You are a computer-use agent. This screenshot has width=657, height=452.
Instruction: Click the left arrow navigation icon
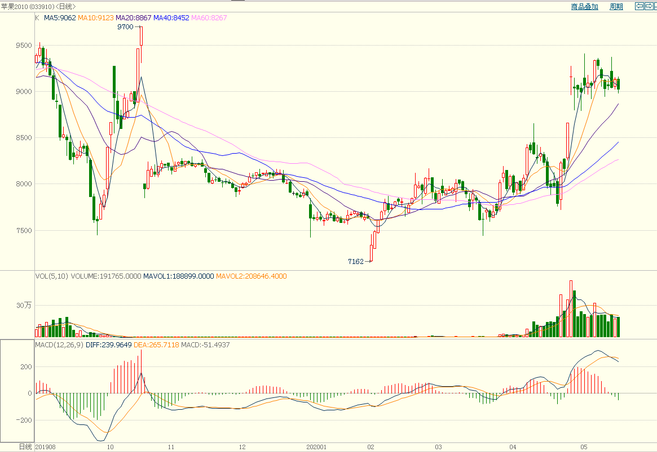coord(640,6)
